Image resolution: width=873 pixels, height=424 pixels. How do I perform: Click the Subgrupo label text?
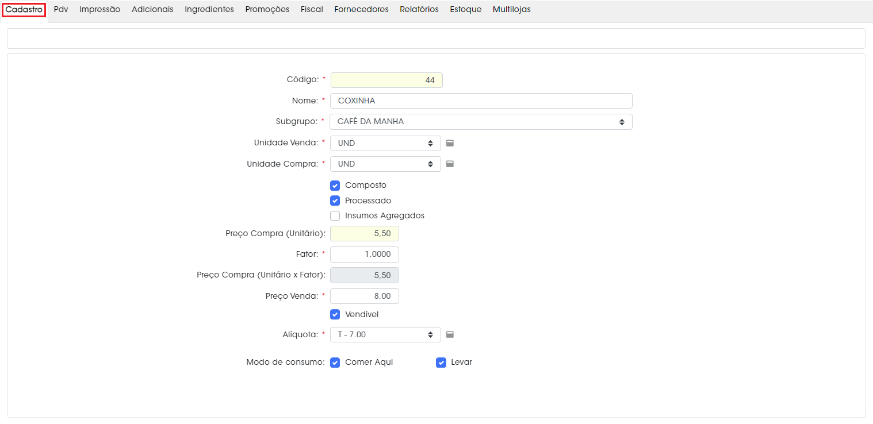297,122
